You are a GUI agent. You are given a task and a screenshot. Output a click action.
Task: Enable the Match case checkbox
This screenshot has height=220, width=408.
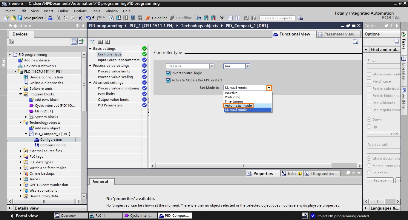tap(369, 81)
